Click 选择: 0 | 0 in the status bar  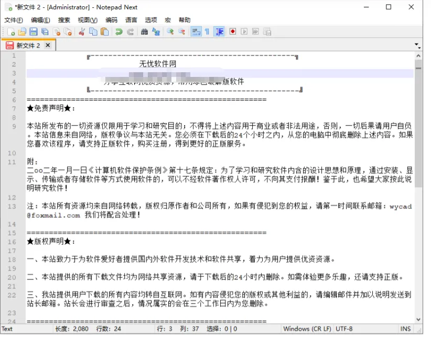click(222, 329)
